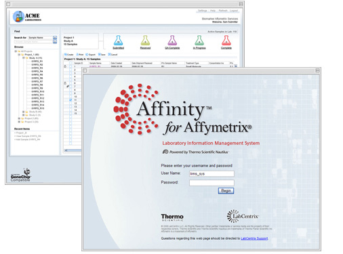Uncheck the checked box for sample 11
The width and height of the screenshot is (343, 254).
coord(70,100)
